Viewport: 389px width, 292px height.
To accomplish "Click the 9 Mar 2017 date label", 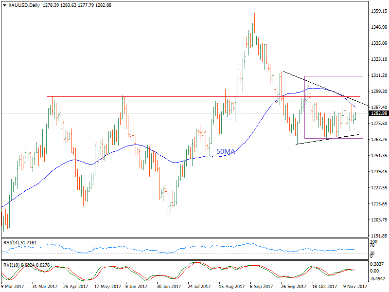I will (x=14, y=287).
